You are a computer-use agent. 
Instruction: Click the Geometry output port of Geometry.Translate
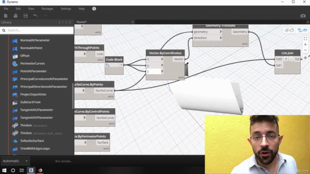click(240, 31)
